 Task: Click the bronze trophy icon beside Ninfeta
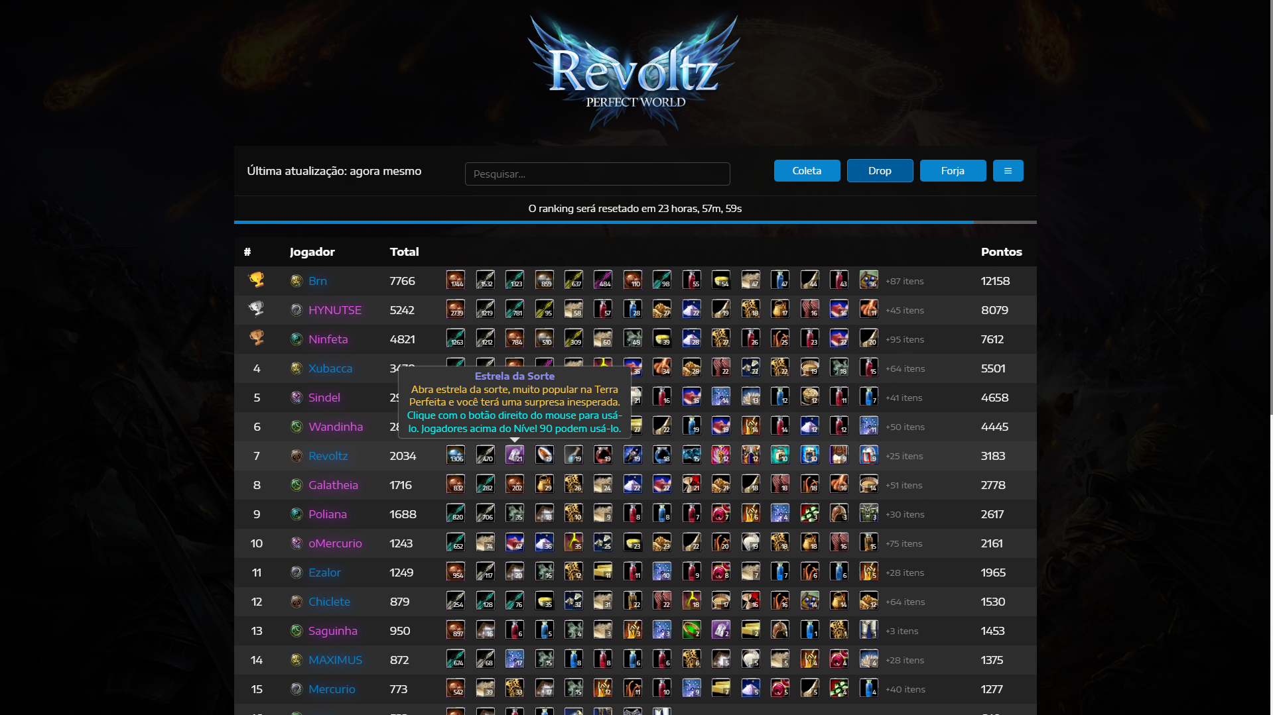(256, 338)
